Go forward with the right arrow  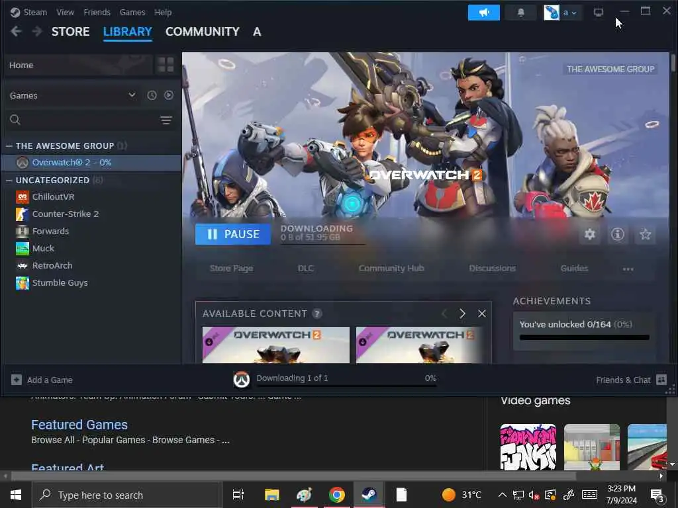[x=37, y=31]
